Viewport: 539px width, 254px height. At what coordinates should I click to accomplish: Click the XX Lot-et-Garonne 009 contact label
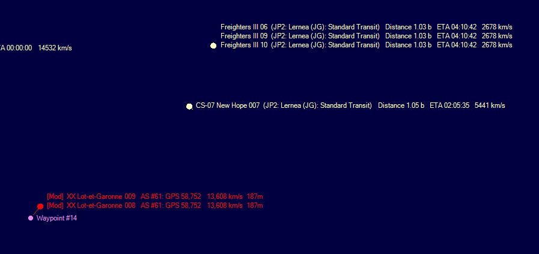(x=101, y=196)
